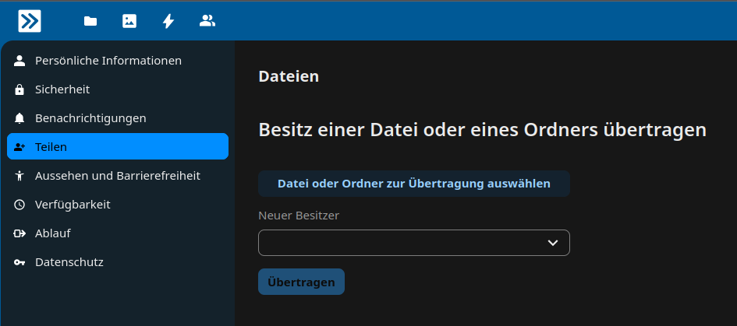The image size is (737, 326).
Task: Click the bell icon beside Benachrichtigungen
Action: click(x=20, y=118)
